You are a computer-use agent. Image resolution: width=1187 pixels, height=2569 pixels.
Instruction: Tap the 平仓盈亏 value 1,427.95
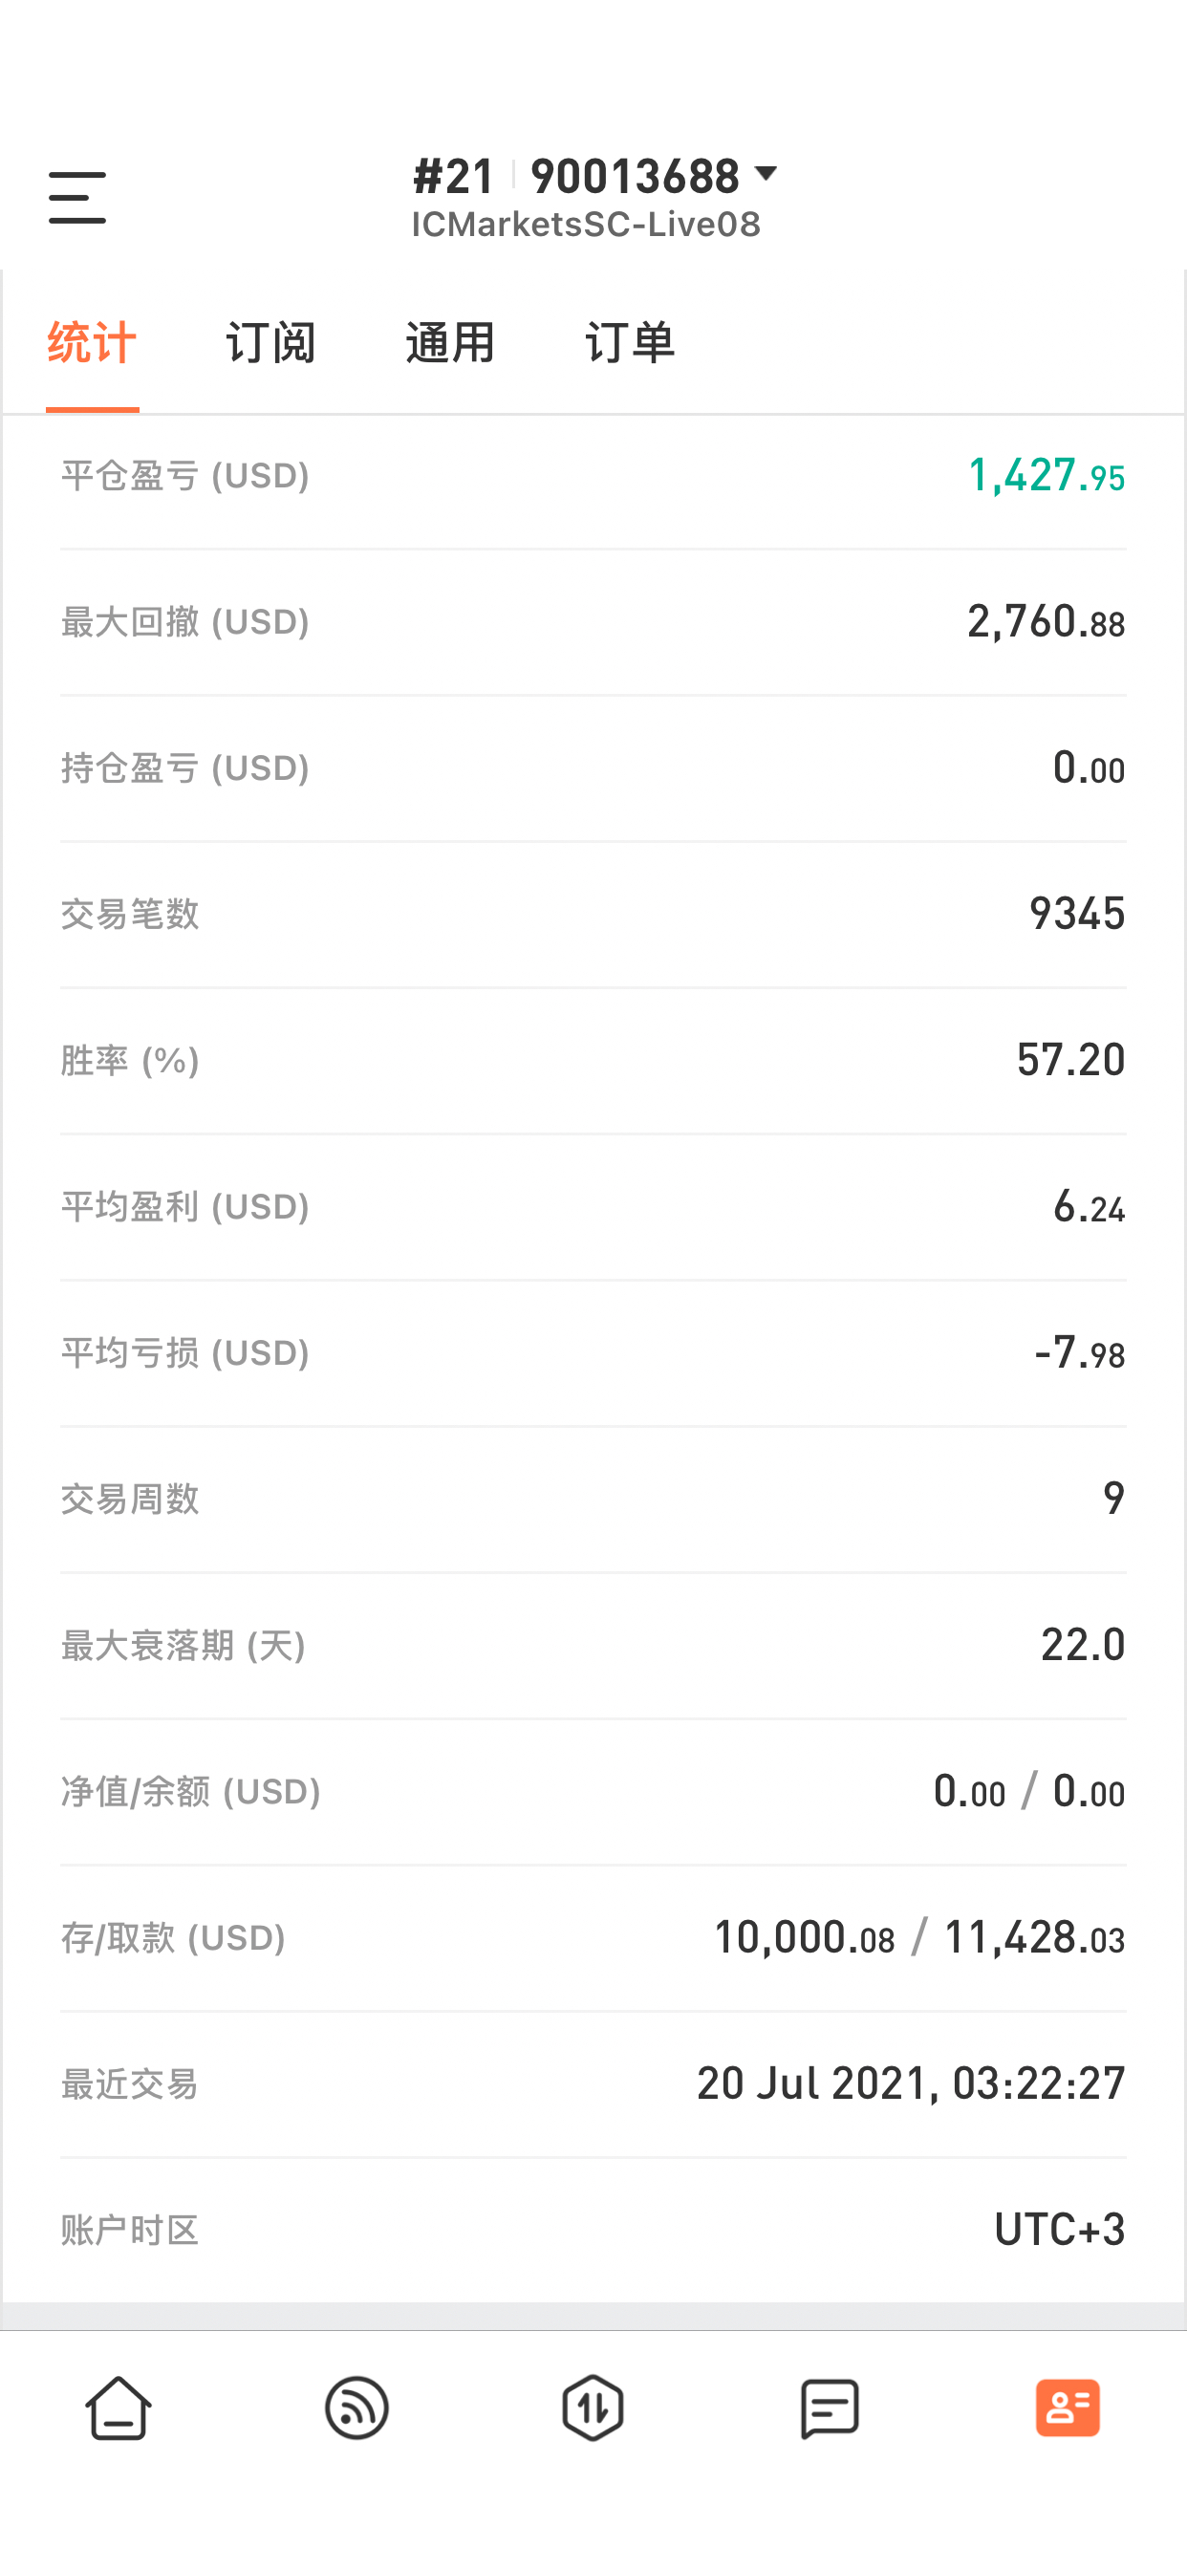point(1047,475)
